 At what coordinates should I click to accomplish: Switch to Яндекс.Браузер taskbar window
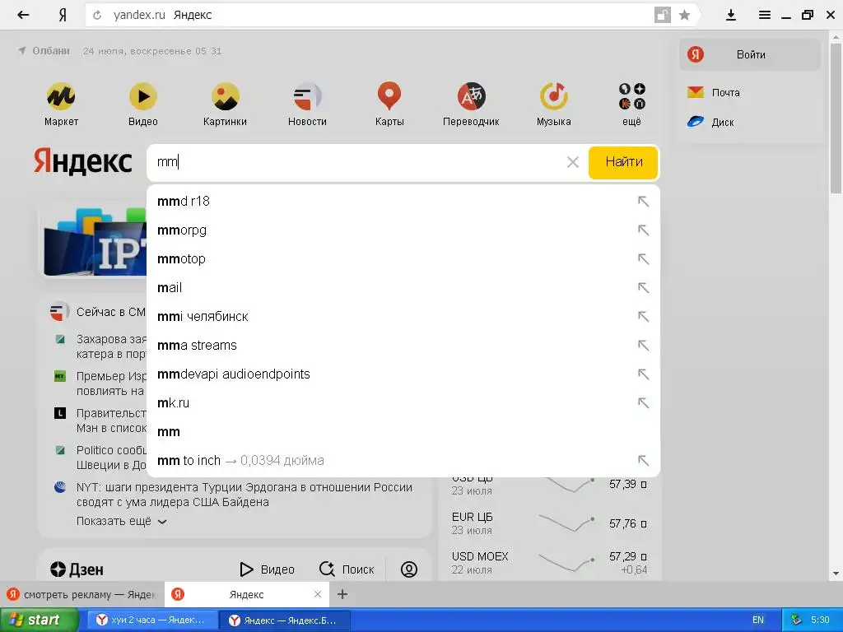pos(285,620)
